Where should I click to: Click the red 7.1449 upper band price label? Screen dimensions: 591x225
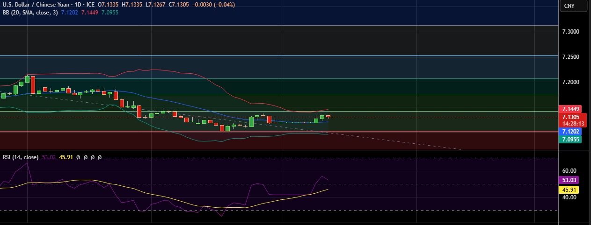[570, 109]
